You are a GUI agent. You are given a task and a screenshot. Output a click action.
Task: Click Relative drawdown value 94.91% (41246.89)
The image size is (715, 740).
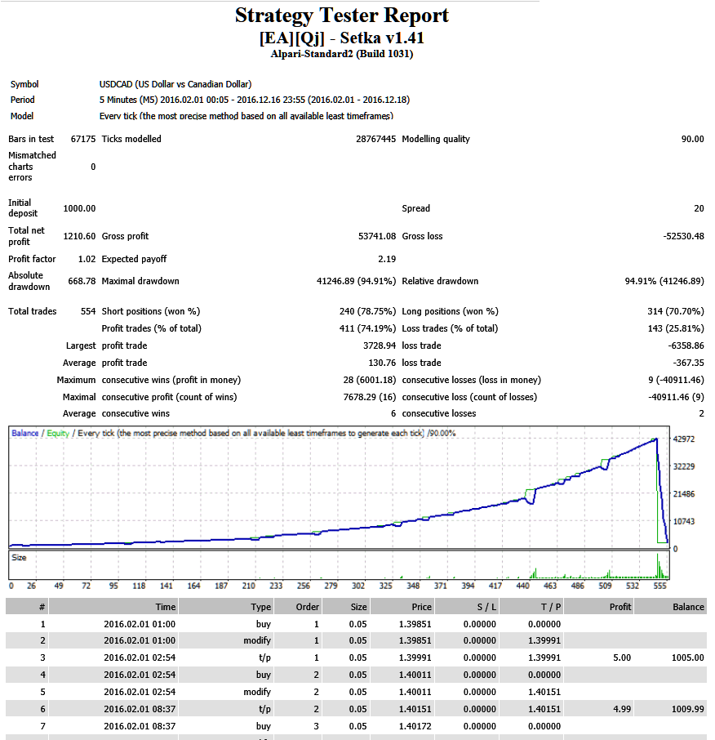pos(664,281)
